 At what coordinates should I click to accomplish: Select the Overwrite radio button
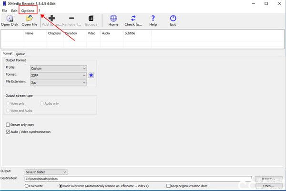pyautogui.click(x=27, y=186)
